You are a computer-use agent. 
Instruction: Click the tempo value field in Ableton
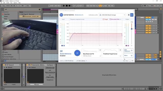(8, 6)
